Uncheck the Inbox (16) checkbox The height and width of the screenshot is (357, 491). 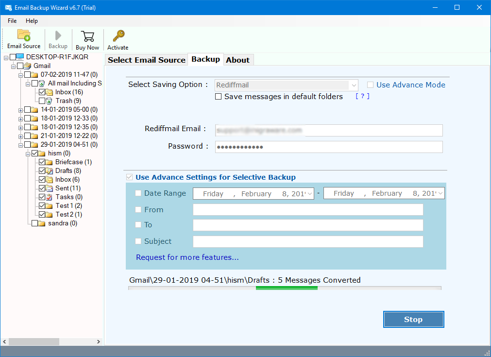point(42,92)
